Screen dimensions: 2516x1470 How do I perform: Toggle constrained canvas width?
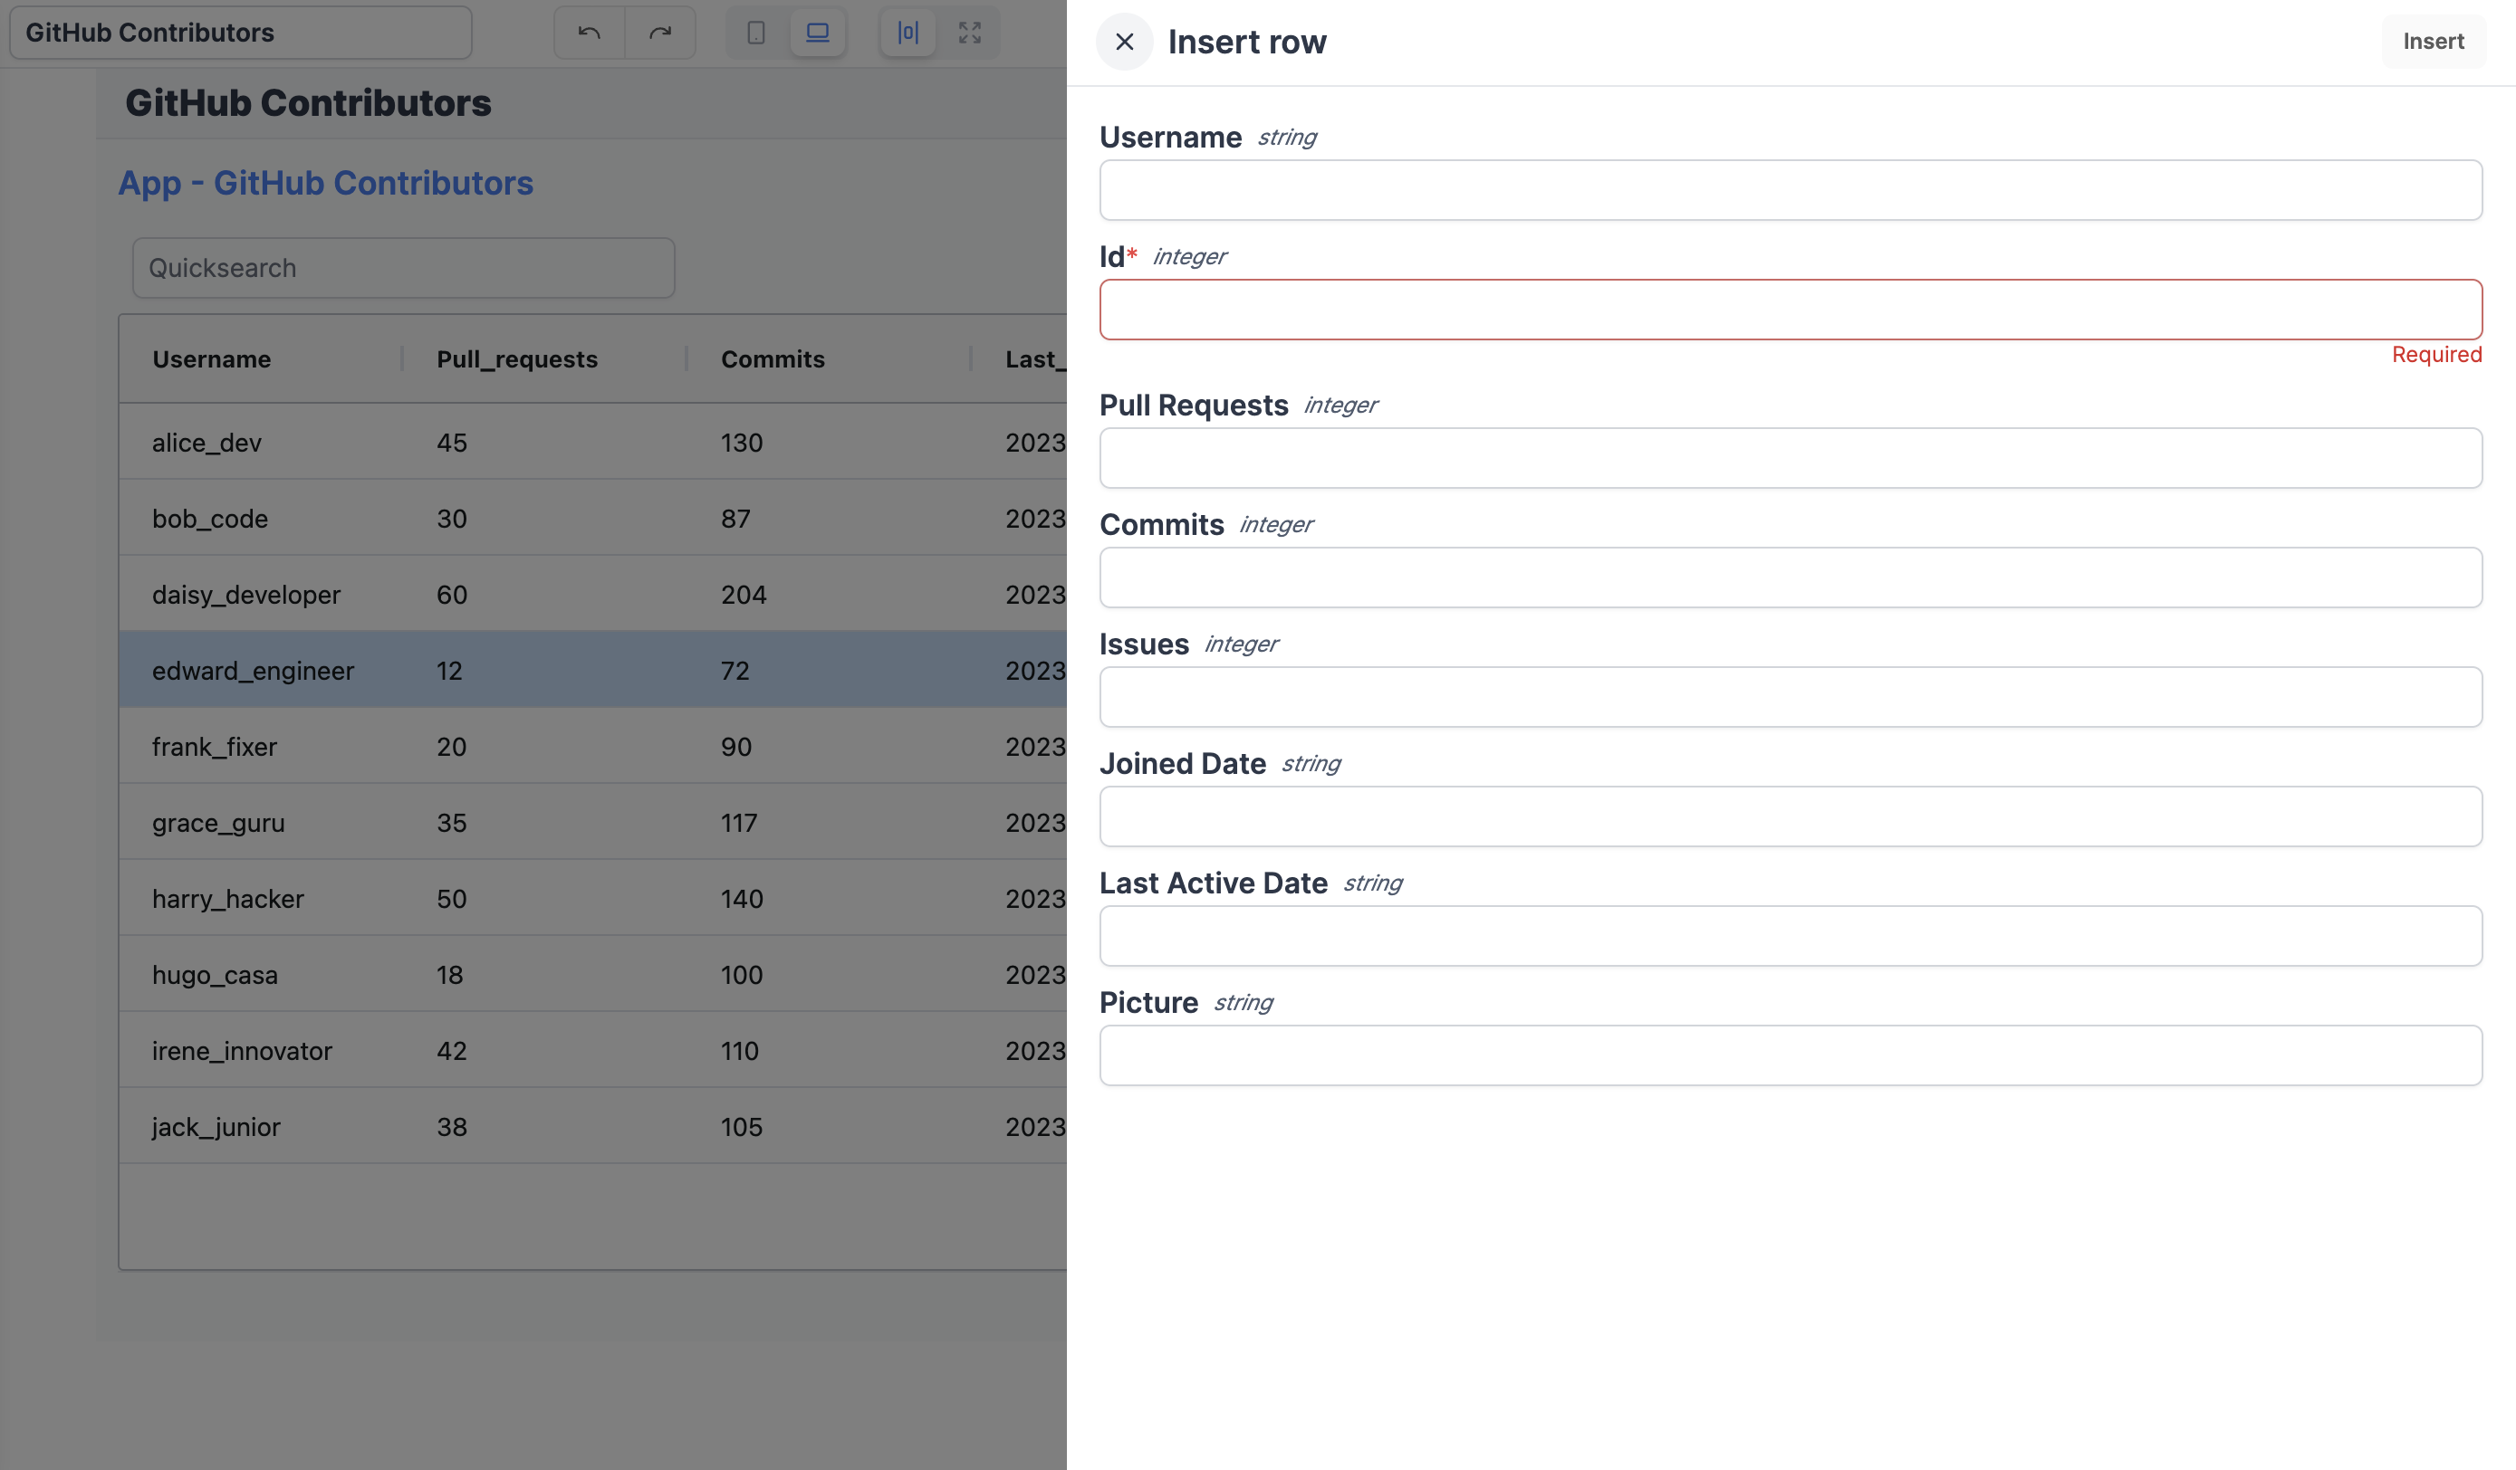click(907, 32)
